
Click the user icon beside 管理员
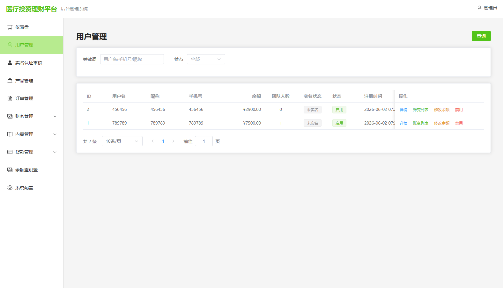pyautogui.click(x=480, y=8)
